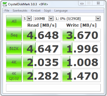Open the Language menu
107x96 pixels.
click(x=61, y=11)
